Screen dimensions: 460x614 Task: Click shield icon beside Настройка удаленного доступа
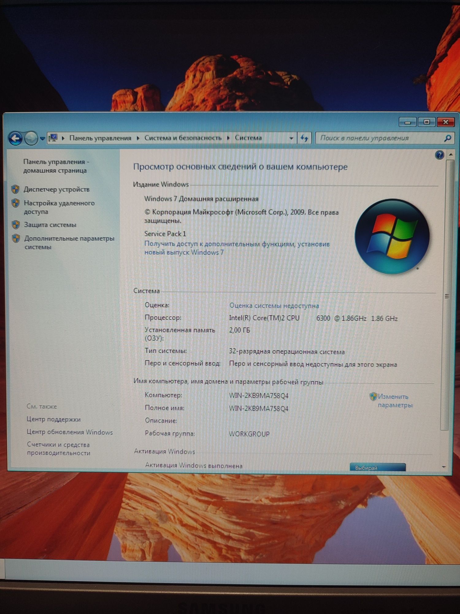click(16, 203)
